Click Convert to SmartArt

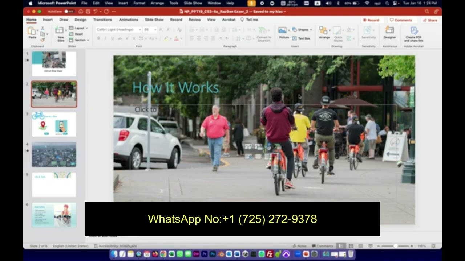pos(264,34)
